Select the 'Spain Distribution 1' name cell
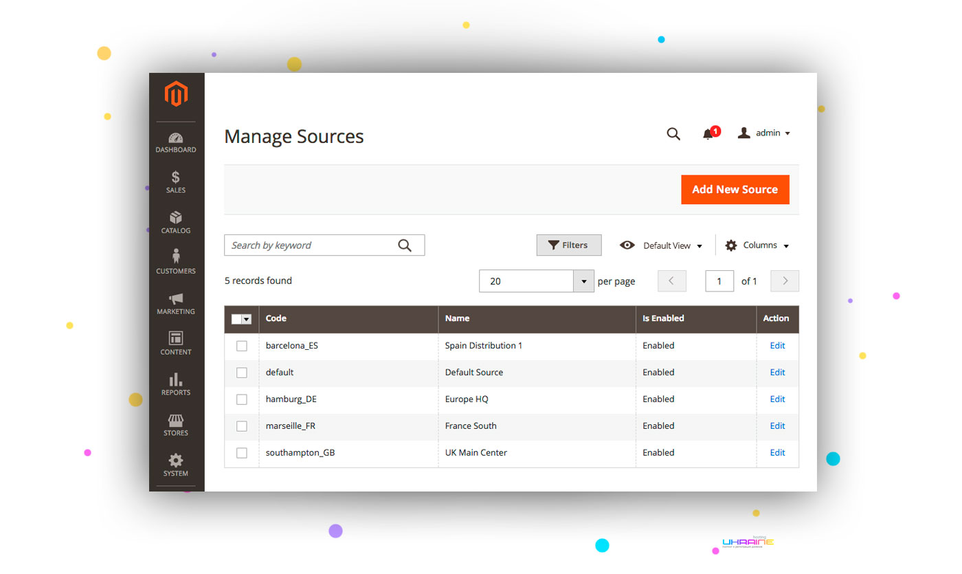The width and height of the screenshot is (962, 574). pos(537,346)
